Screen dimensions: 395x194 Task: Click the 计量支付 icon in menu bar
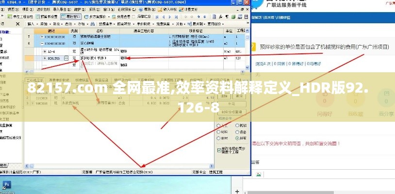(x=181, y=10)
